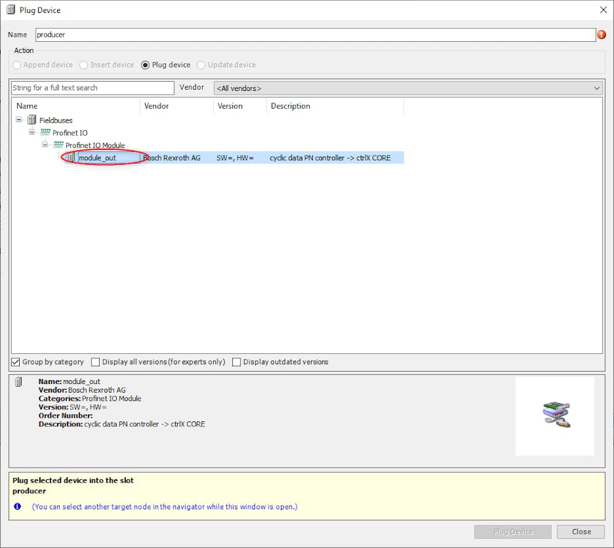Click the Version column header

pos(240,106)
